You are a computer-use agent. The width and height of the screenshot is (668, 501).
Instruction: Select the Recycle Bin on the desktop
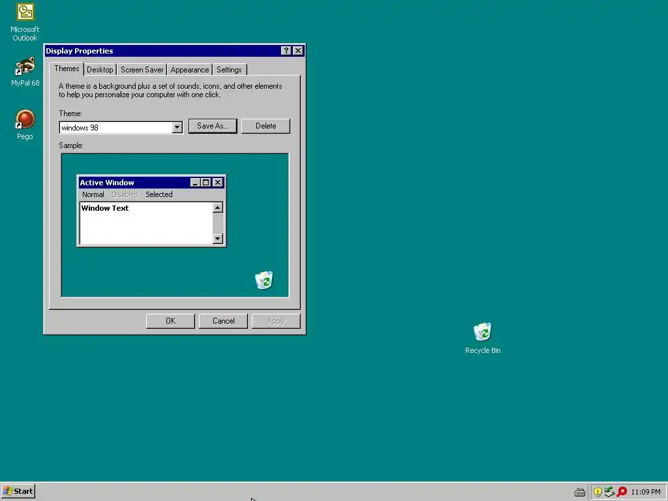coord(483,339)
